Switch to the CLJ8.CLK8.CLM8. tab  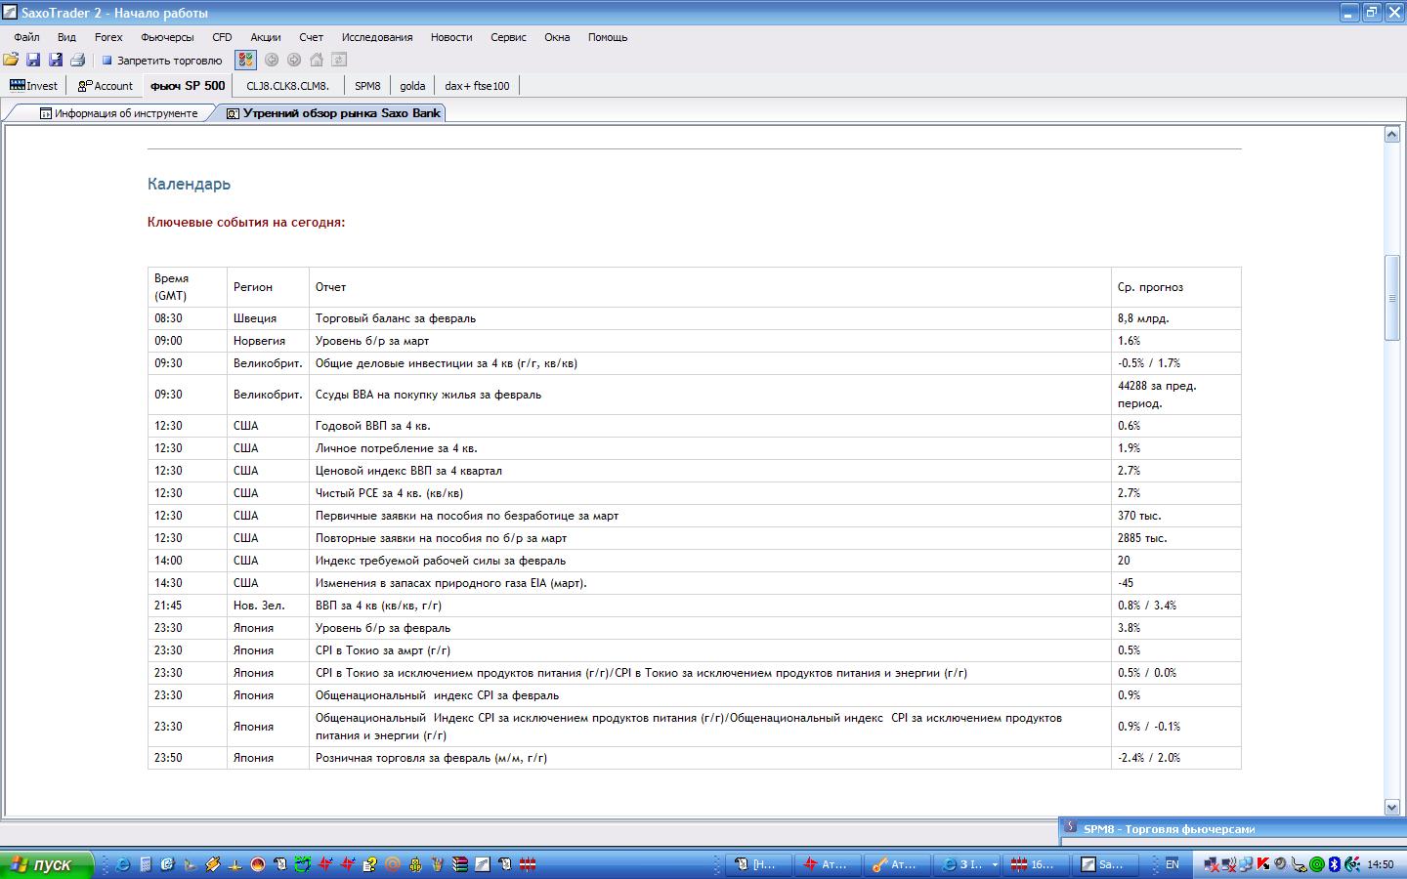(x=287, y=86)
